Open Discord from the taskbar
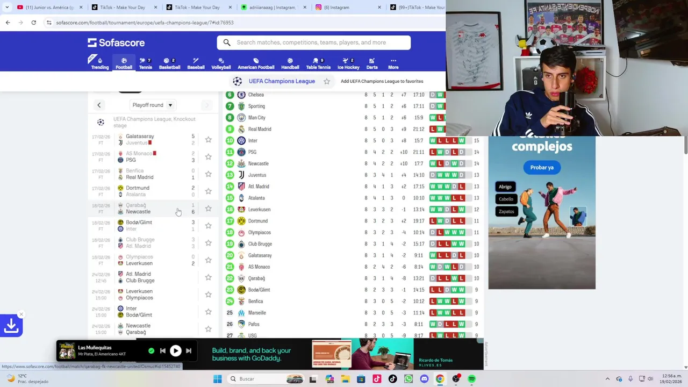The height and width of the screenshot is (387, 688). [x=424, y=379]
